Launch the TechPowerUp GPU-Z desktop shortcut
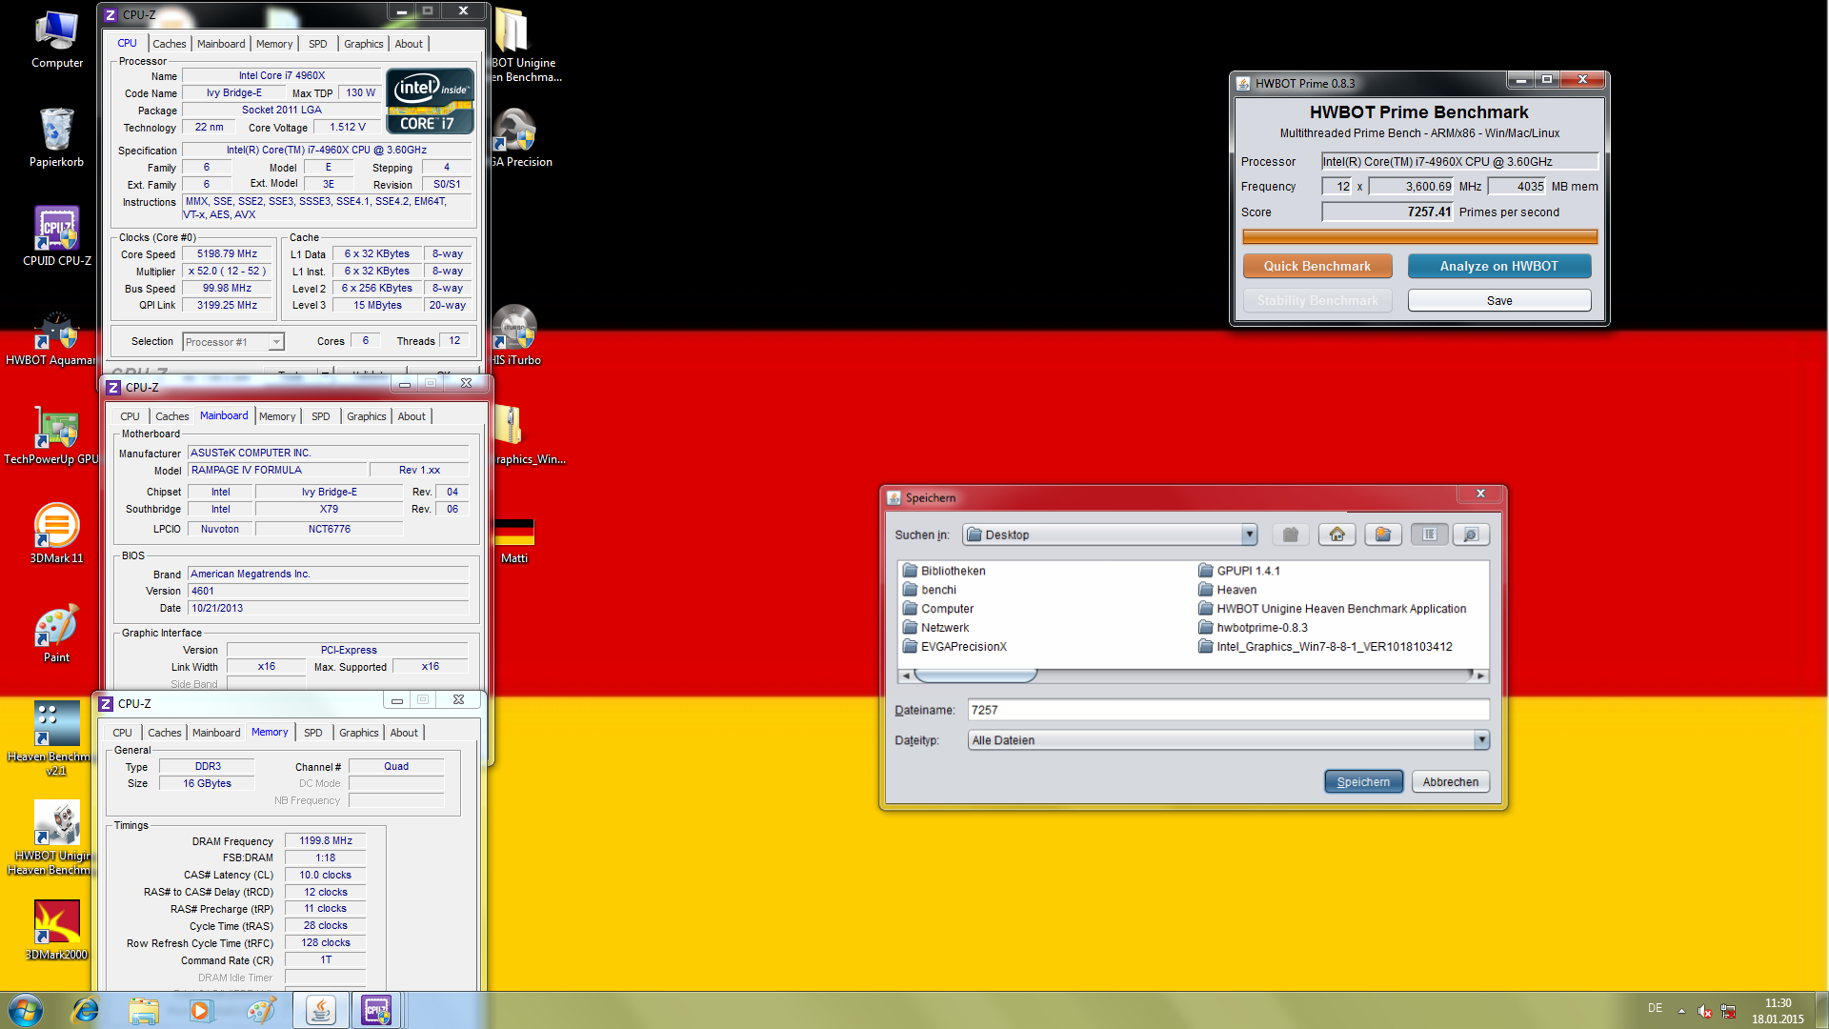Viewport: 1829px width, 1029px height. (x=50, y=436)
